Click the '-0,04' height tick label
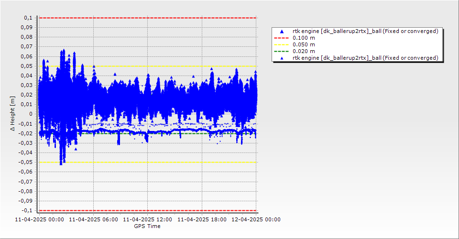This screenshot has height=239, width=459. [x=26, y=152]
